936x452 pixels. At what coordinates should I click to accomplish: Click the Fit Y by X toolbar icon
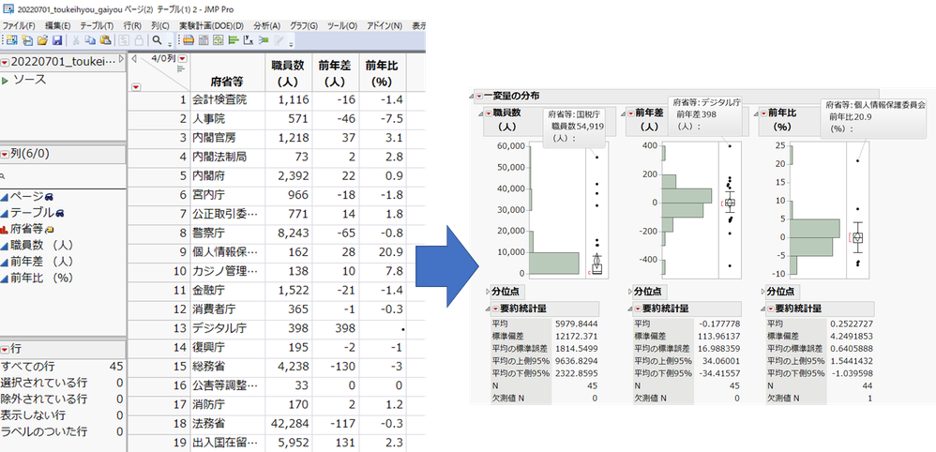click(x=249, y=40)
